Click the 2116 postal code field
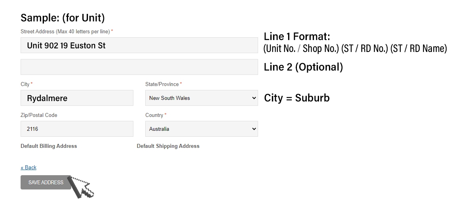475x218 pixels. [x=77, y=129]
